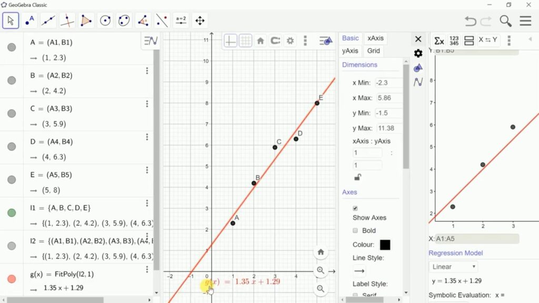Zoom in on the graphics view

[x=321, y=270]
